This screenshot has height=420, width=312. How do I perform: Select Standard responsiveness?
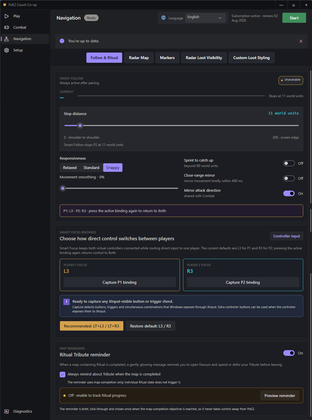(x=91, y=168)
